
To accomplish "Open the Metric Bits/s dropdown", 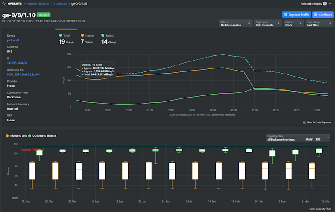I will pos(293,23).
